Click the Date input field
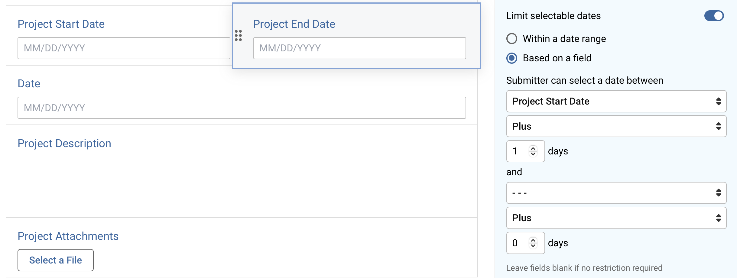 tap(242, 107)
